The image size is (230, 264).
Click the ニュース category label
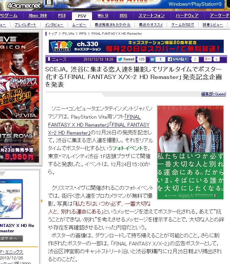[59, 59]
